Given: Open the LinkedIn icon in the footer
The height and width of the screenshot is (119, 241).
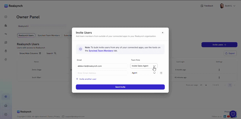Looking at the screenshot, I should (x=225, y=117).
